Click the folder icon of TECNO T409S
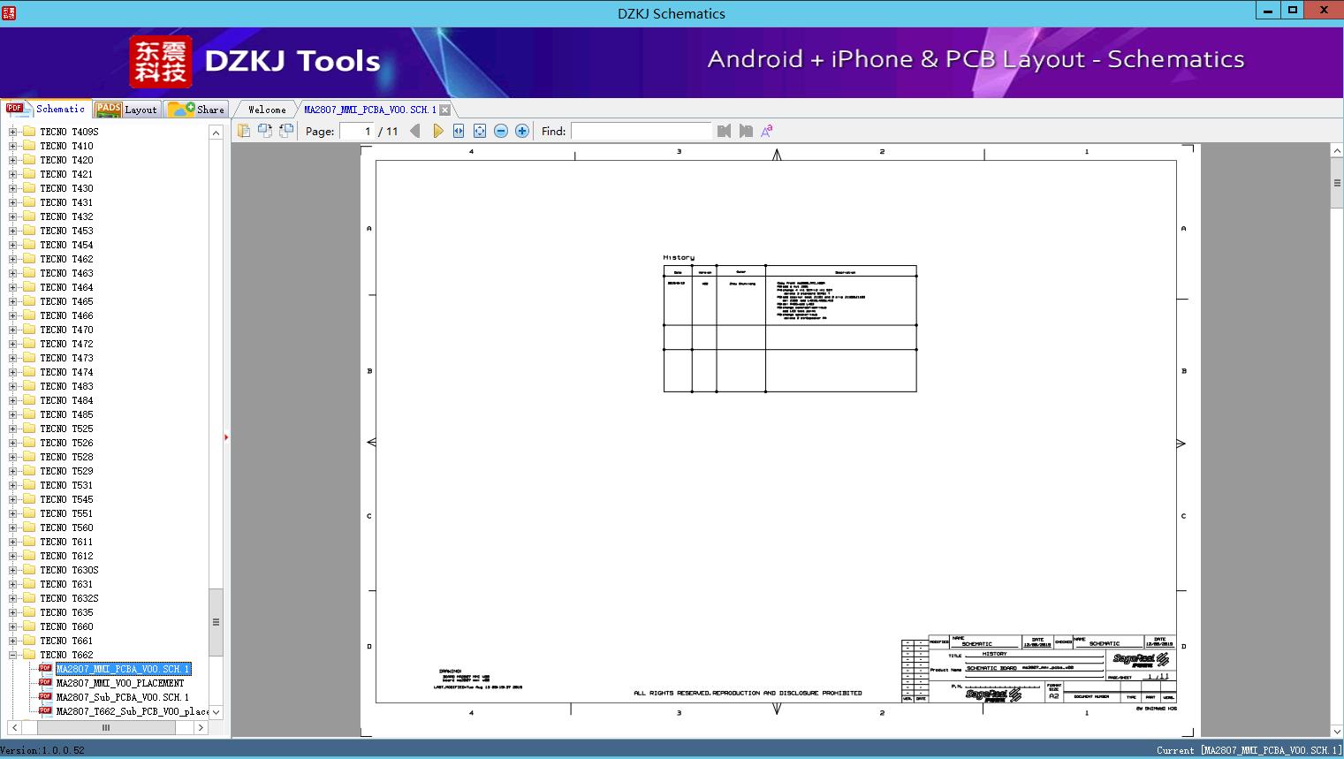Screen dimensions: 1344x759 click(x=29, y=132)
